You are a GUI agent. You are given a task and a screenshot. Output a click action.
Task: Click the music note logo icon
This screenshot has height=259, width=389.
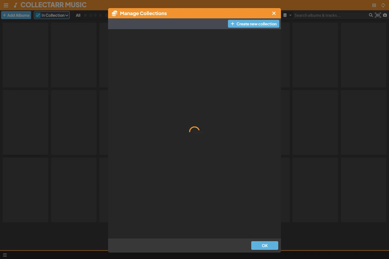click(x=16, y=5)
